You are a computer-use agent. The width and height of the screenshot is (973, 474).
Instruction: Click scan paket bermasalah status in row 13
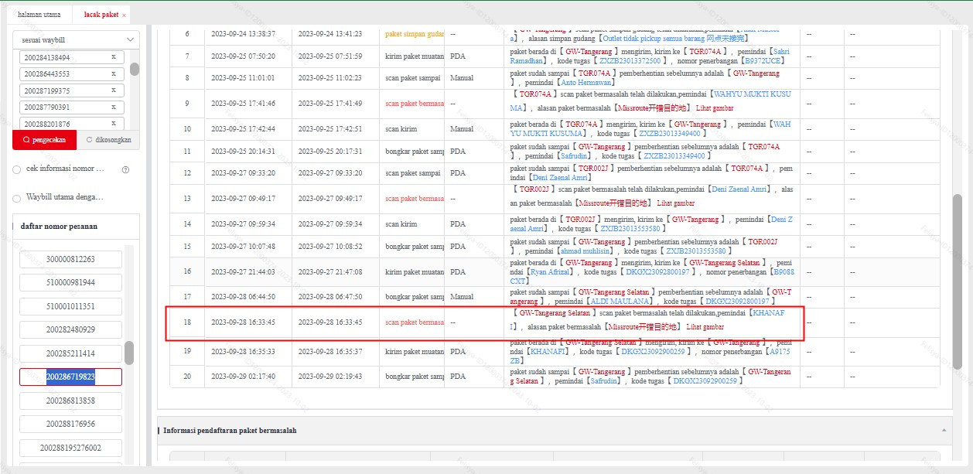415,199
